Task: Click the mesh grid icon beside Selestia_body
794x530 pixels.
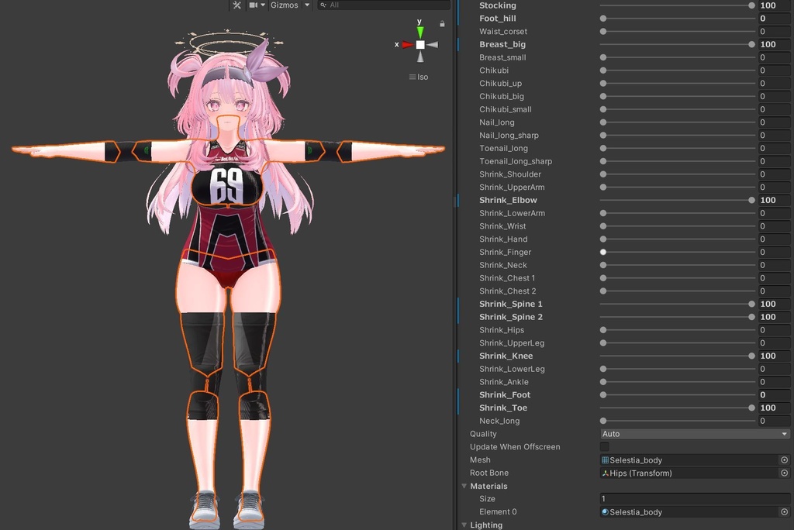Action: (x=605, y=460)
